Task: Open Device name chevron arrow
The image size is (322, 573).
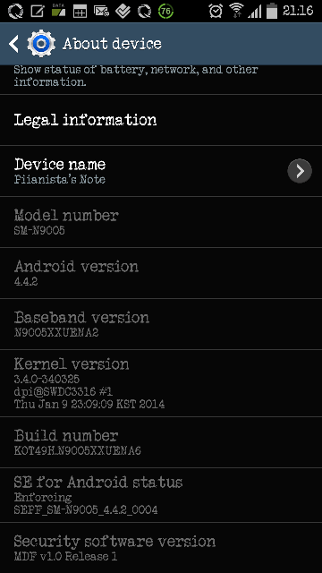Action: pyautogui.click(x=300, y=171)
